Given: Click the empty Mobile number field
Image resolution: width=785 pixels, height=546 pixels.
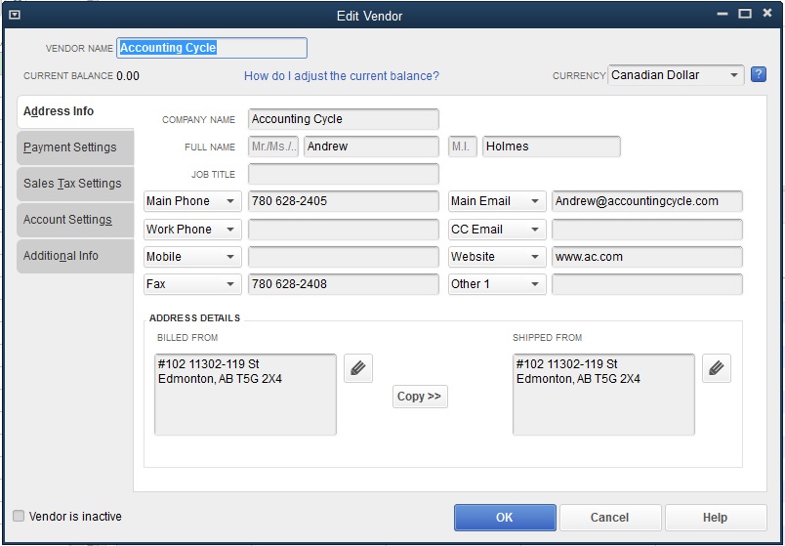Looking at the screenshot, I should tap(344, 257).
